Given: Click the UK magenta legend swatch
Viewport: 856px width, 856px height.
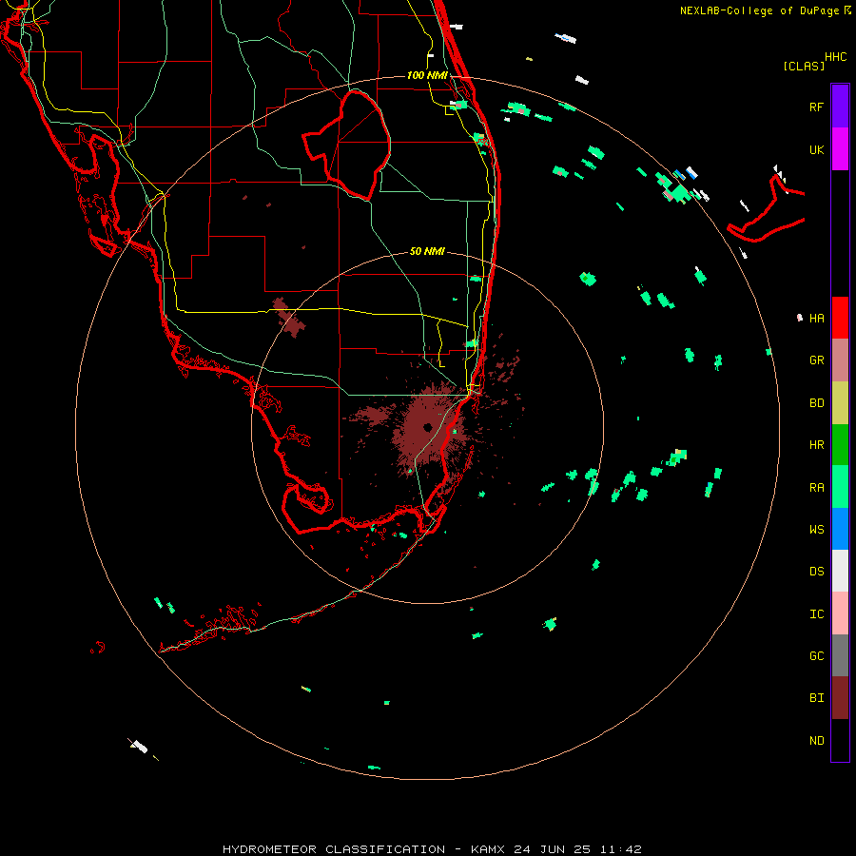Looking at the screenshot, I should [840, 149].
